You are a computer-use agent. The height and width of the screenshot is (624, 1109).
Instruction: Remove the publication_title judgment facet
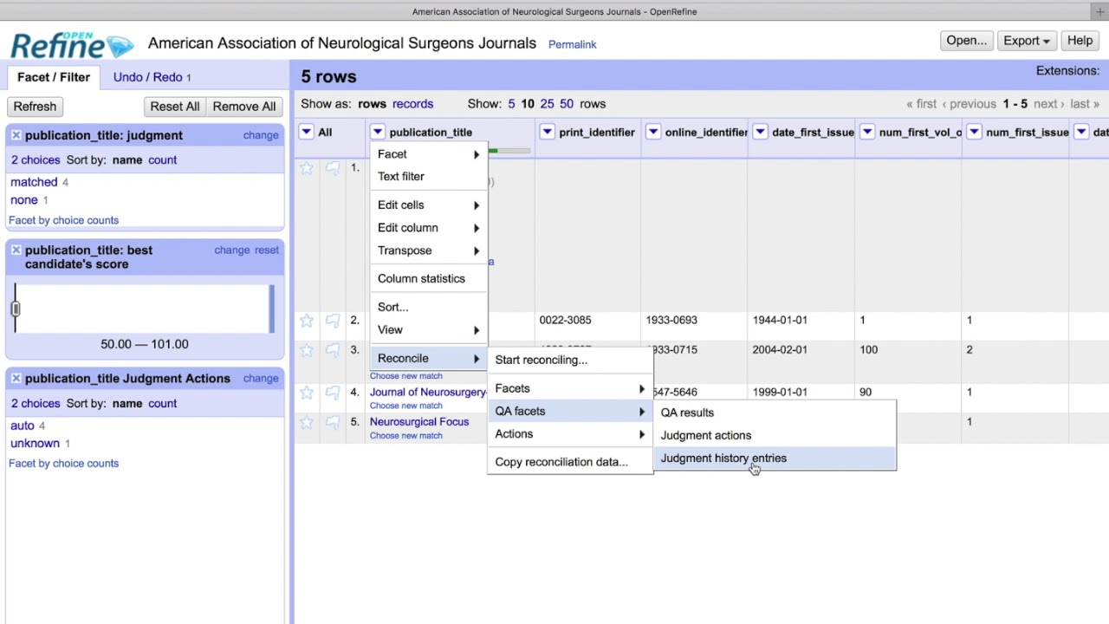16,135
